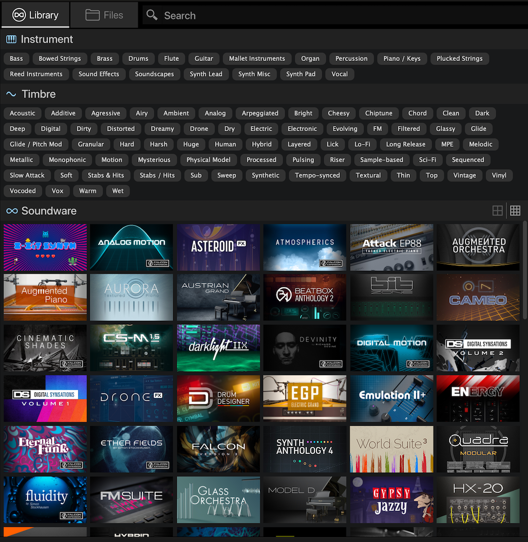This screenshot has height=542, width=528.
Task: Open the Quadra Modular soundware
Action: 478,449
